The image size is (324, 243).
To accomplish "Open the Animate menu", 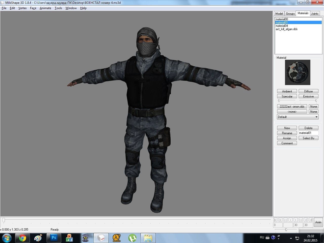I will click(45, 8).
